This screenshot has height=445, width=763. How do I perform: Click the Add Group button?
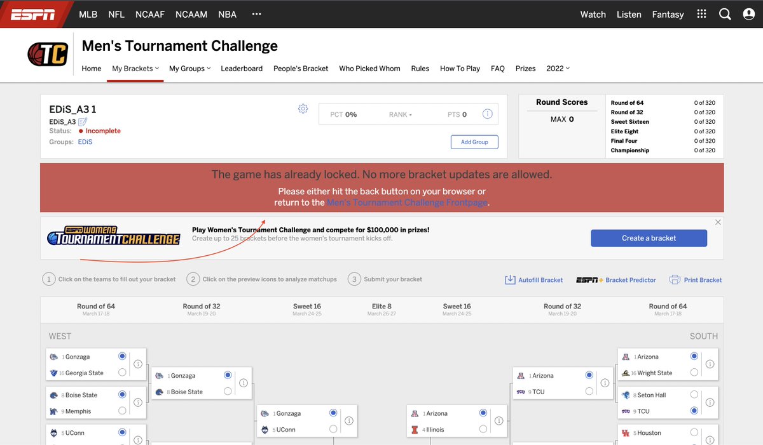pyautogui.click(x=474, y=142)
